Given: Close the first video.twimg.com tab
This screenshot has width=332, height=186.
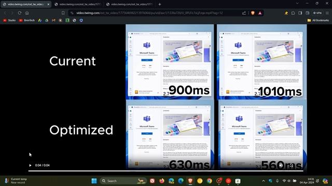Looking at the screenshot, I should [48, 4].
